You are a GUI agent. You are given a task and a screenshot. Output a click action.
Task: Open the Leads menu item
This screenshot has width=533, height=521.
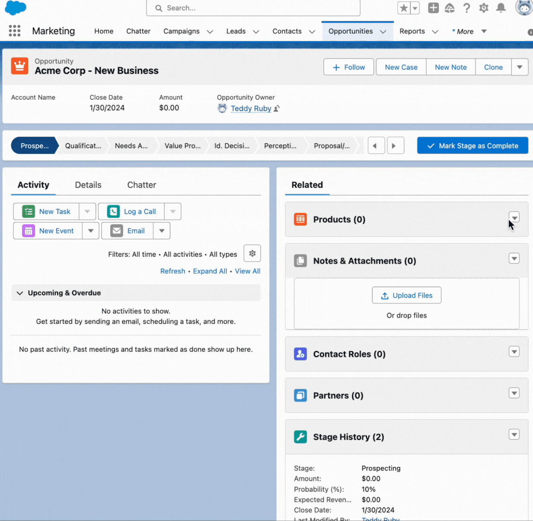pos(236,31)
